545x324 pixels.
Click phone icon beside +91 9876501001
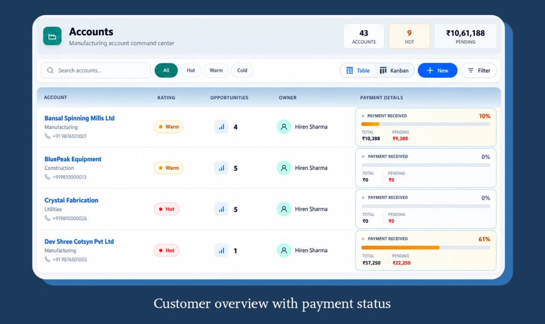tap(47, 136)
